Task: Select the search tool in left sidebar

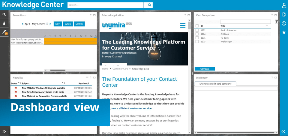Action: click(4, 14)
